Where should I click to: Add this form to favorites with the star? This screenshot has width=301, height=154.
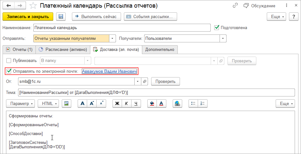pos(32,6)
